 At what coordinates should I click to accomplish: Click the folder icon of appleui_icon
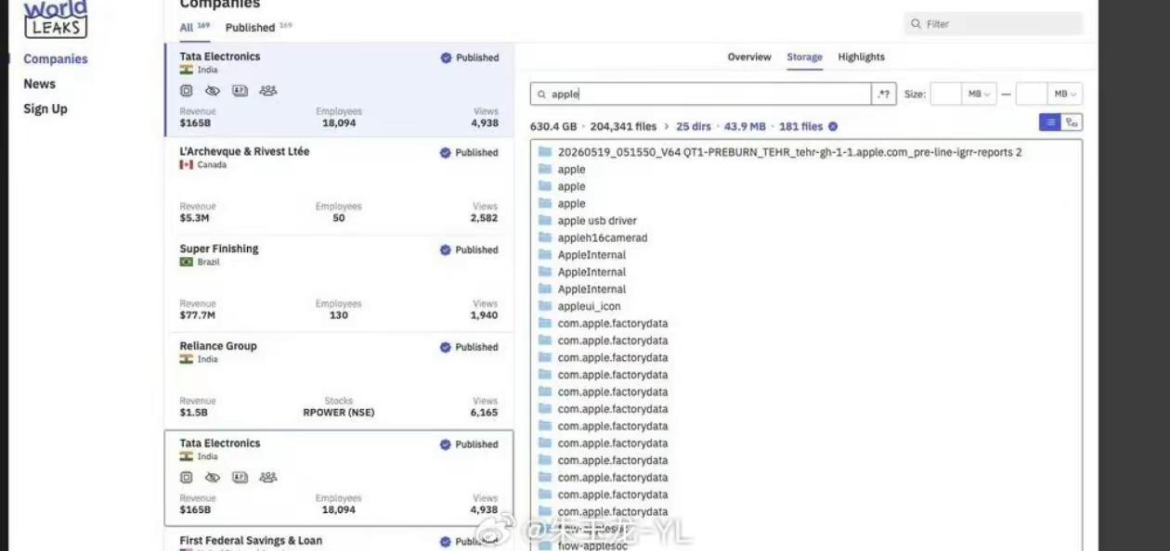pos(545,306)
